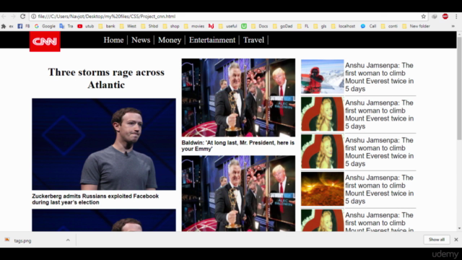This screenshot has height=260, width=462.
Task: Open the 'useful' bookmark folder
Action: (x=228, y=26)
